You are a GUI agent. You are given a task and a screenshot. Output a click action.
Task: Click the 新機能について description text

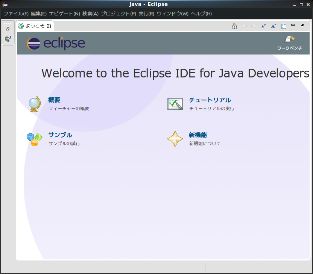[x=205, y=143]
